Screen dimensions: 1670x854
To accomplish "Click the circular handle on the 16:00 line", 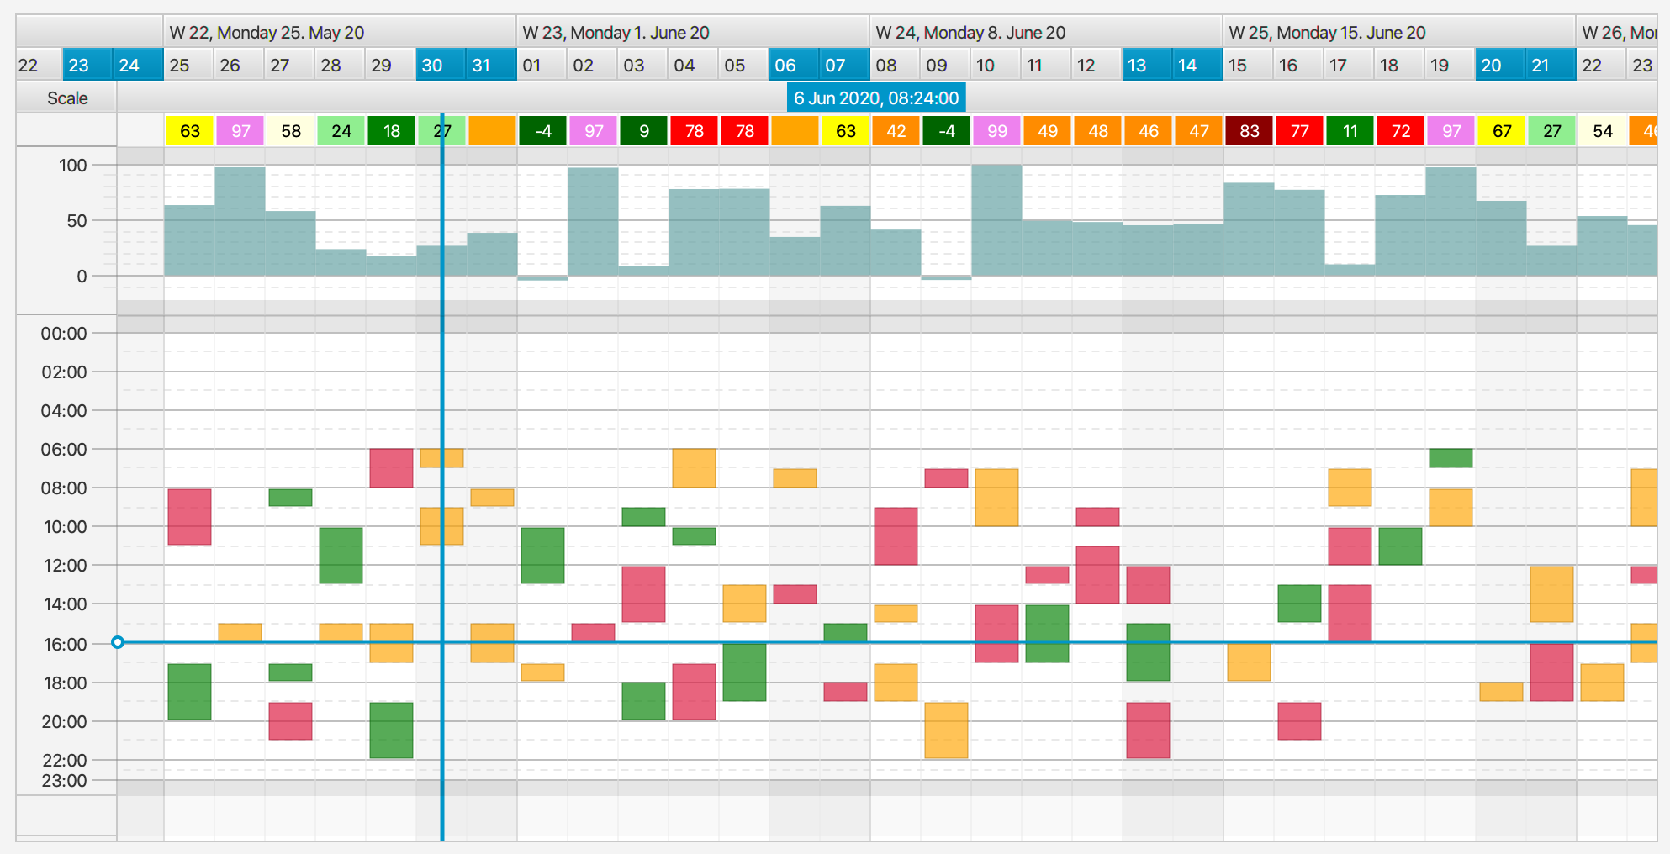I will point(118,642).
